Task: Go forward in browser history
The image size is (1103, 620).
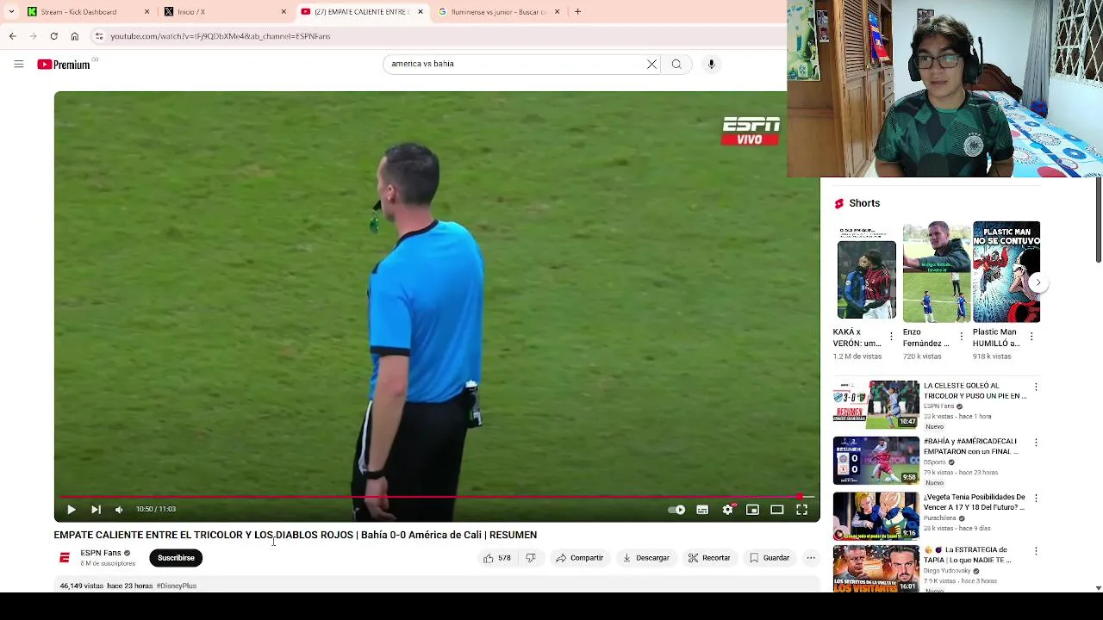Action: (33, 36)
